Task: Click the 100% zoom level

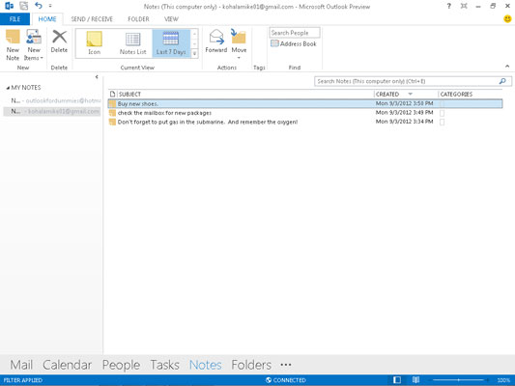Action: point(503,380)
